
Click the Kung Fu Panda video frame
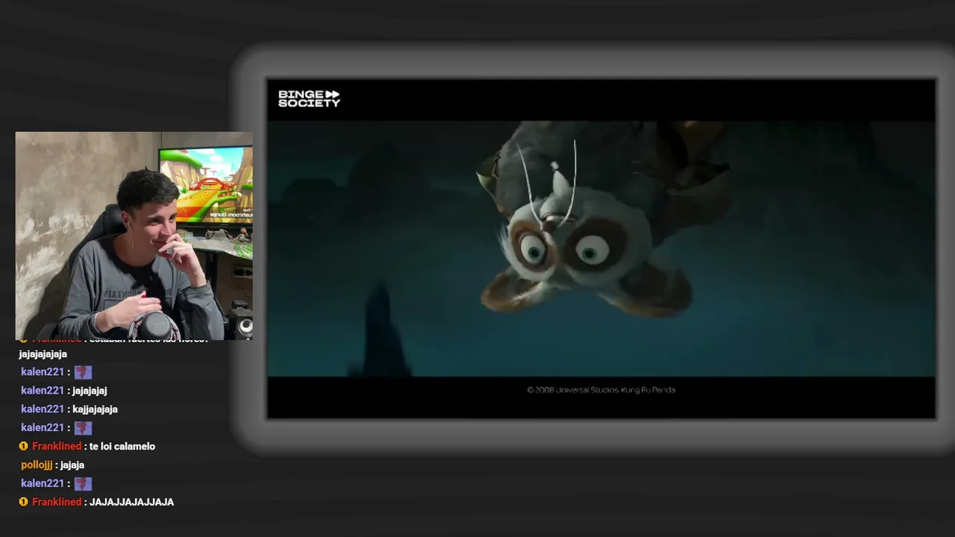(601, 248)
